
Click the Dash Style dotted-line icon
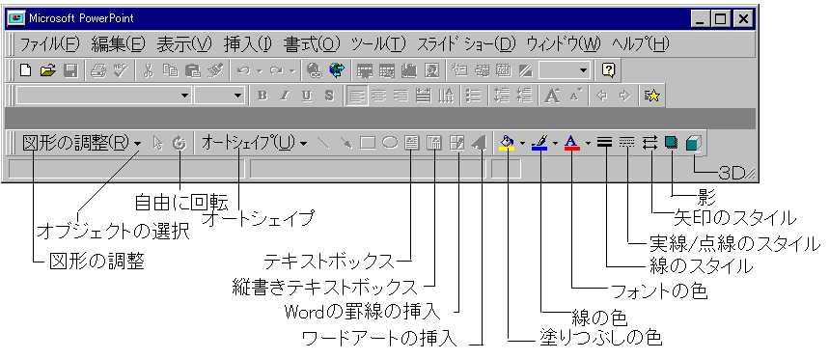click(627, 143)
